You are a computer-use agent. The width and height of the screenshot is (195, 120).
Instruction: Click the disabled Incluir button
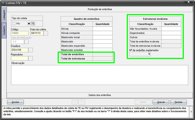click(x=143, y=102)
